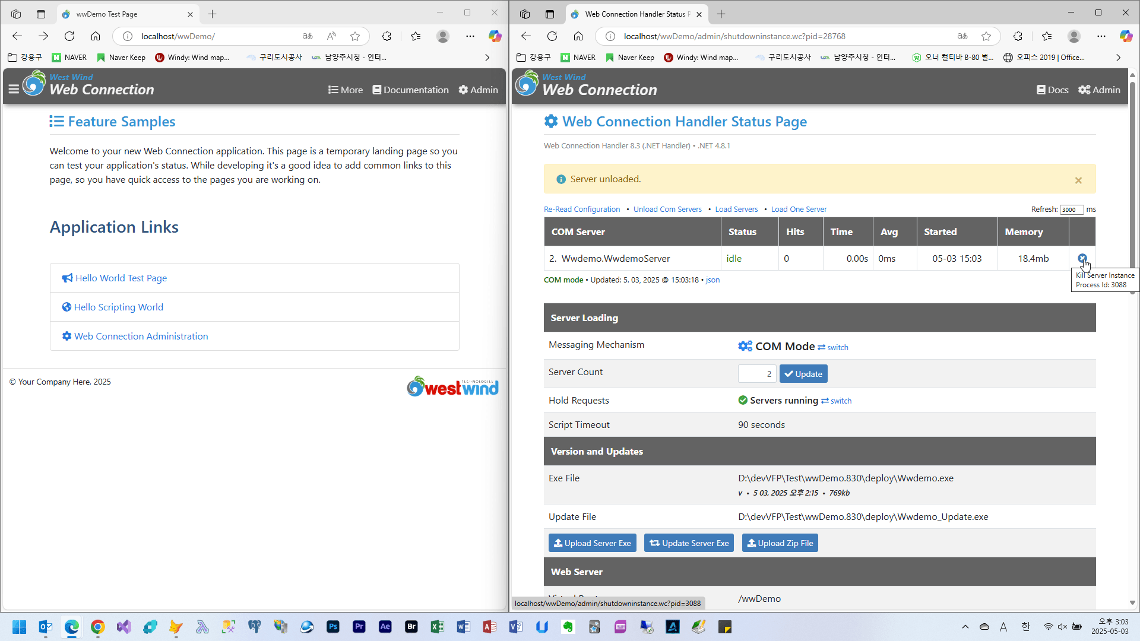The image size is (1140, 641).
Task: Open Admin in Handler Status window header
Action: coord(1099,90)
